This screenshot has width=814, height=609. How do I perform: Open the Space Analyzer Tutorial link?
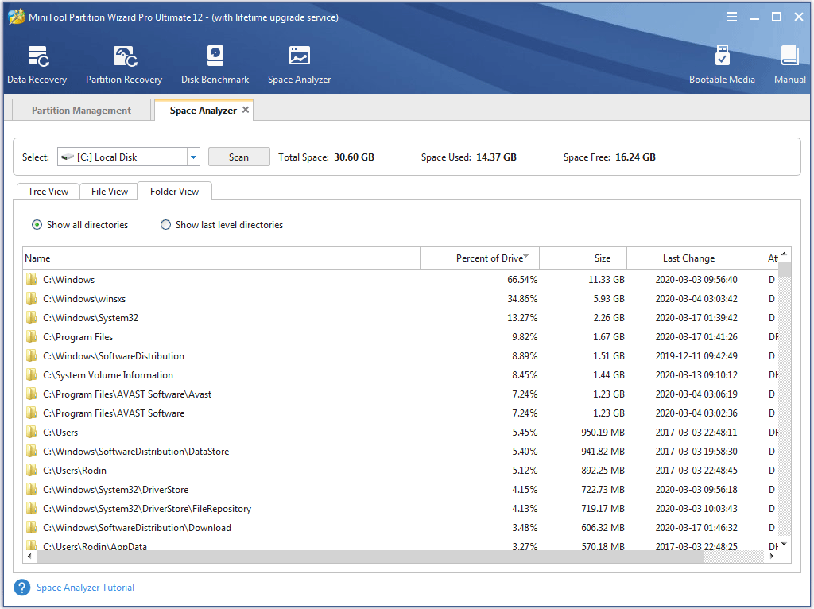85,587
